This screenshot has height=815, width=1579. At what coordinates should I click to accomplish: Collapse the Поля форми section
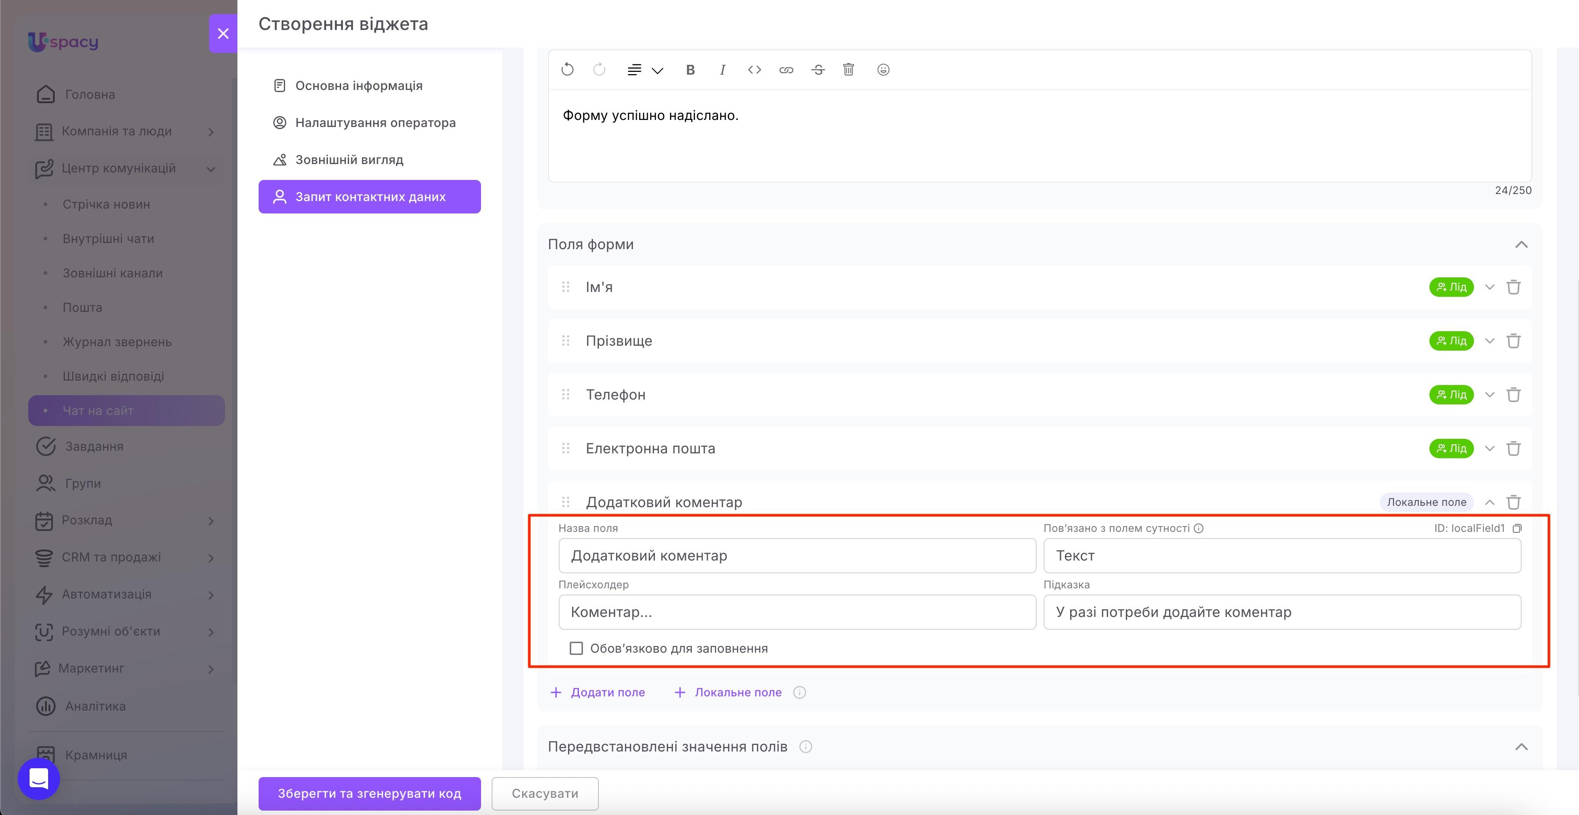point(1521,244)
